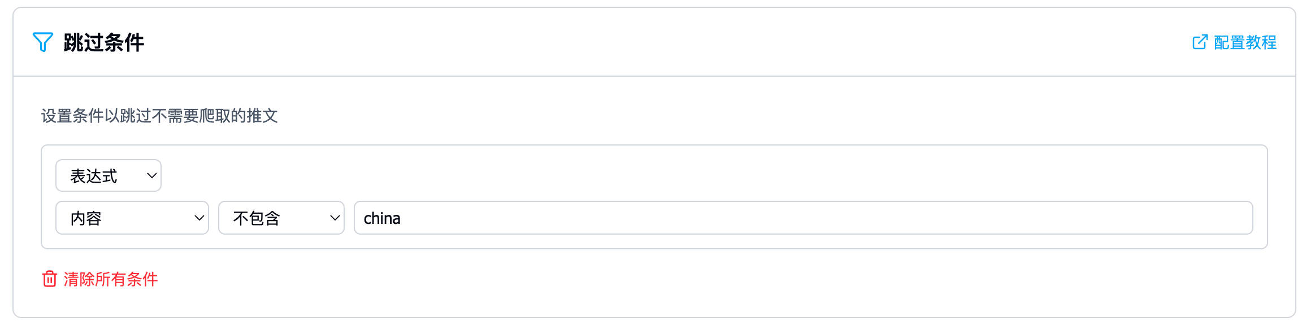Select the 不包含 label in the dropdown
The image size is (1302, 326).
(x=257, y=218)
